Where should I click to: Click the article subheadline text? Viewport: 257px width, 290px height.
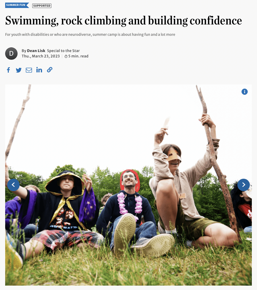tap(90, 35)
